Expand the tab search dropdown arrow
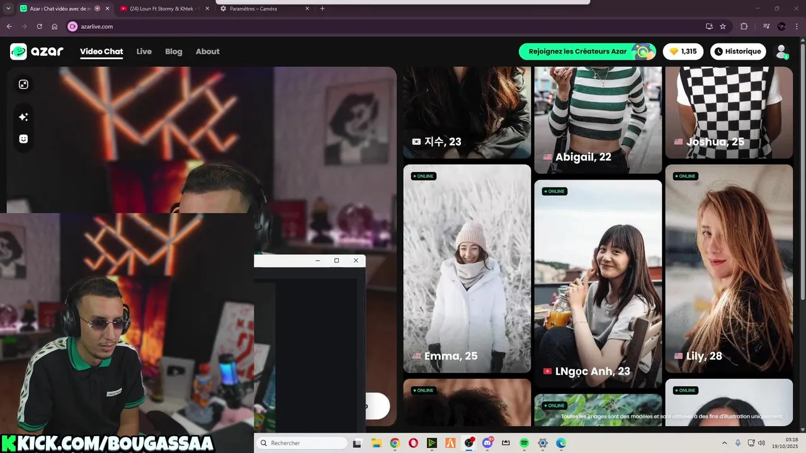Screen dimensions: 806x453 tap(8, 9)
